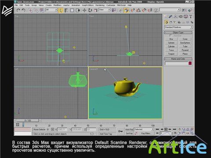Viewport: 211px width, 158px height.
Task: Toggle the Window/Crossing selection mode
Action: tap(78, 11)
